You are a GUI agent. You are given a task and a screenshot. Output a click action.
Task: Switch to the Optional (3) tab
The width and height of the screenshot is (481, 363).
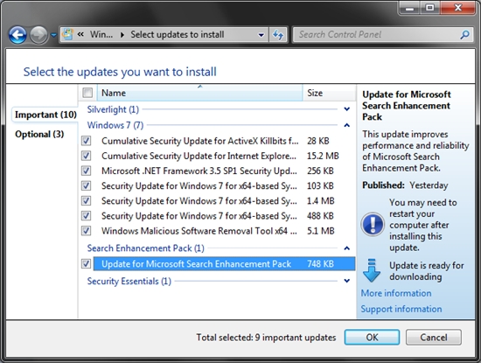[39, 135]
